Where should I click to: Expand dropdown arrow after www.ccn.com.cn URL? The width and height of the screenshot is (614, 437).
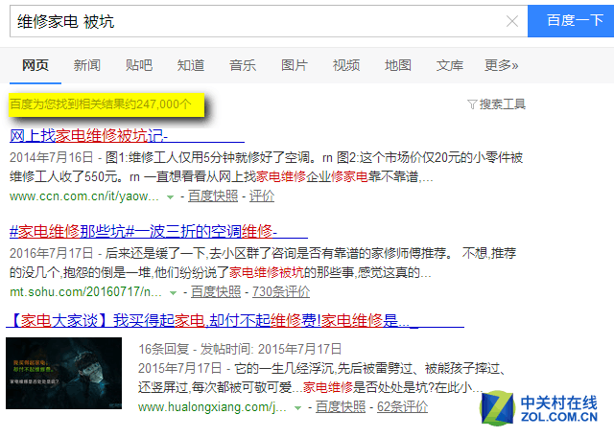coord(171,197)
